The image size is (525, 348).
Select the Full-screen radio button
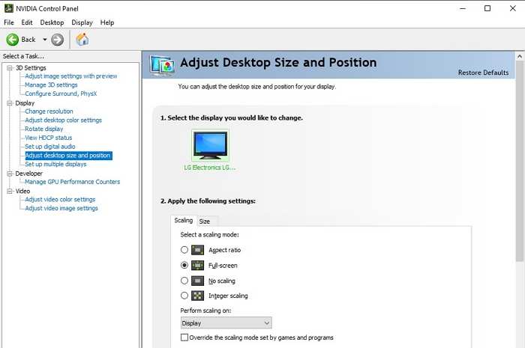pos(184,265)
